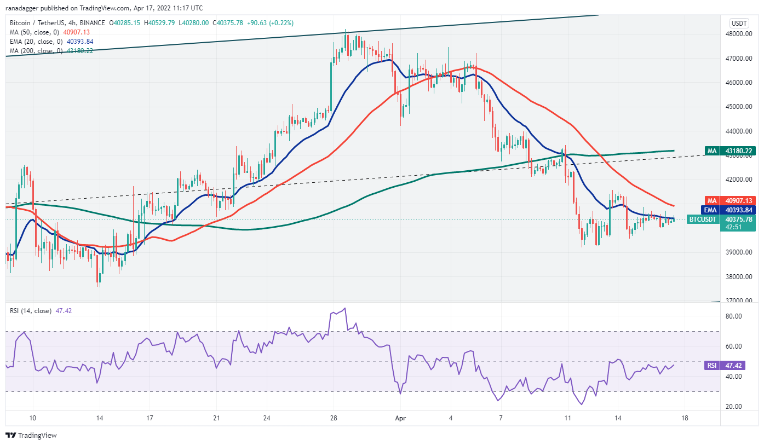Click the MA (50, close, 0) legend
Image resolution: width=764 pixels, height=445 pixels.
click(x=35, y=32)
